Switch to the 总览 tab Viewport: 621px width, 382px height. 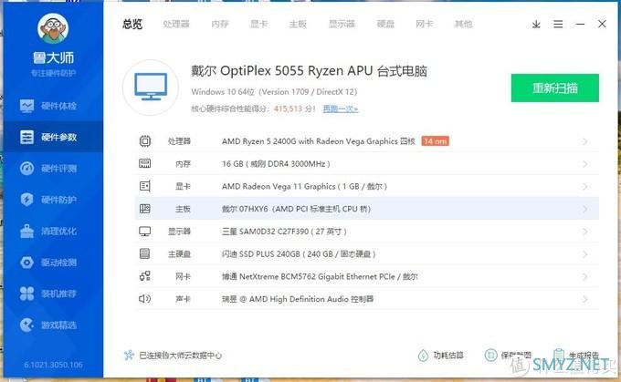[x=132, y=24]
